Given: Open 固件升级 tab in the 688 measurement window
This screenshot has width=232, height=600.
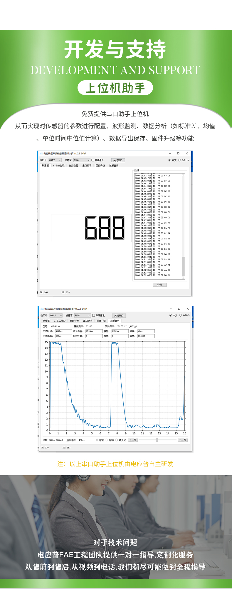Looking at the screenshot, I should (x=100, y=166).
